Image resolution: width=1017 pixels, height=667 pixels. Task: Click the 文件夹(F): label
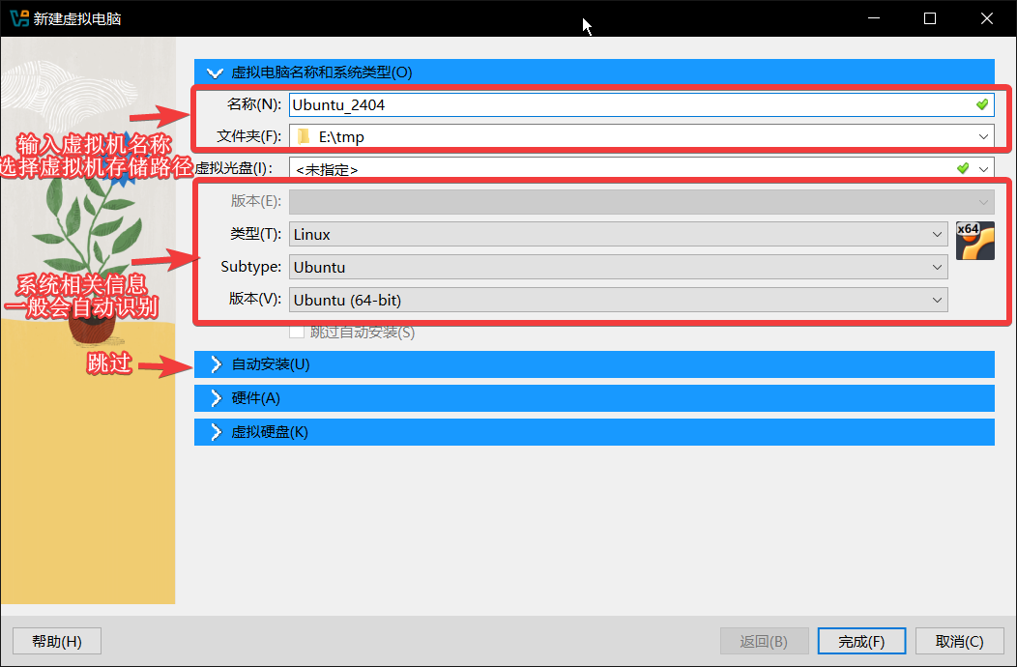(249, 136)
